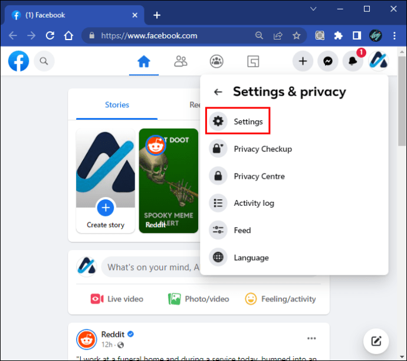The image size is (407, 361).
Task: Go to Facebook Home icon tab
Action: tap(143, 61)
